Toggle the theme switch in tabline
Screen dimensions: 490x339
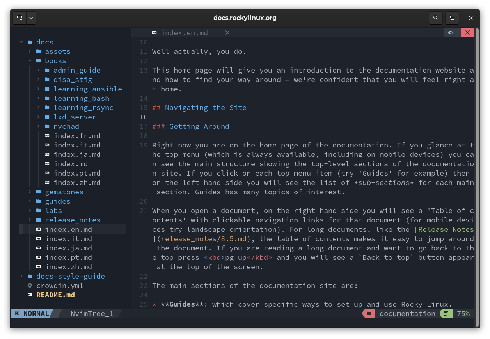coord(451,33)
